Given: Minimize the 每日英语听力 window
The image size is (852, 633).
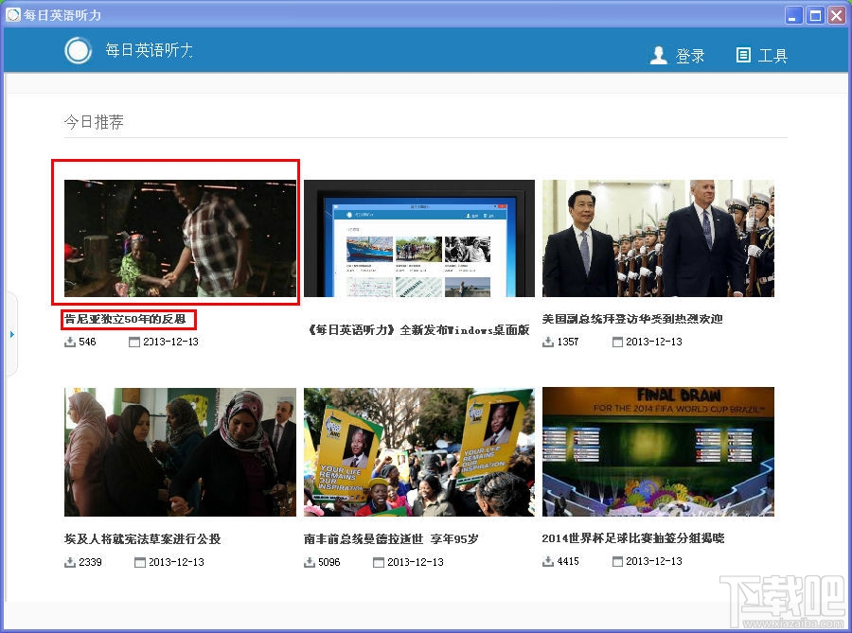Looking at the screenshot, I should click(x=794, y=15).
